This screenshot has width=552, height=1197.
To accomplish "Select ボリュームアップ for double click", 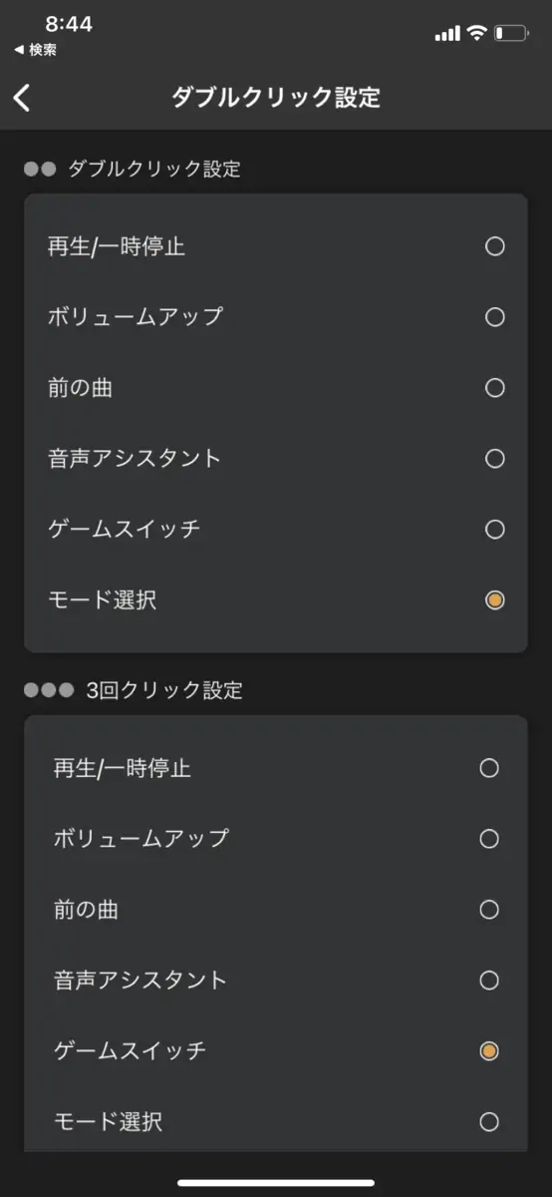I will point(276,317).
